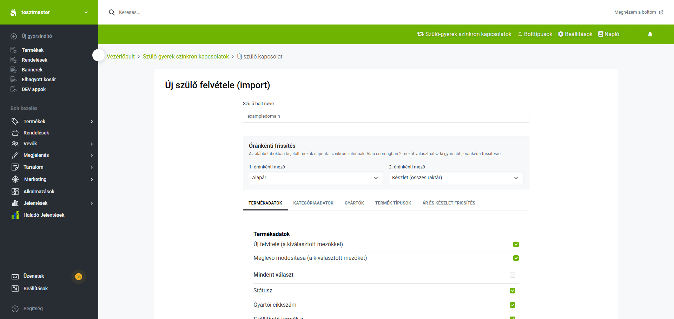Expand the Marketing submenu chevron
Image resolution: width=674 pixels, height=319 pixels.
pos(92,179)
